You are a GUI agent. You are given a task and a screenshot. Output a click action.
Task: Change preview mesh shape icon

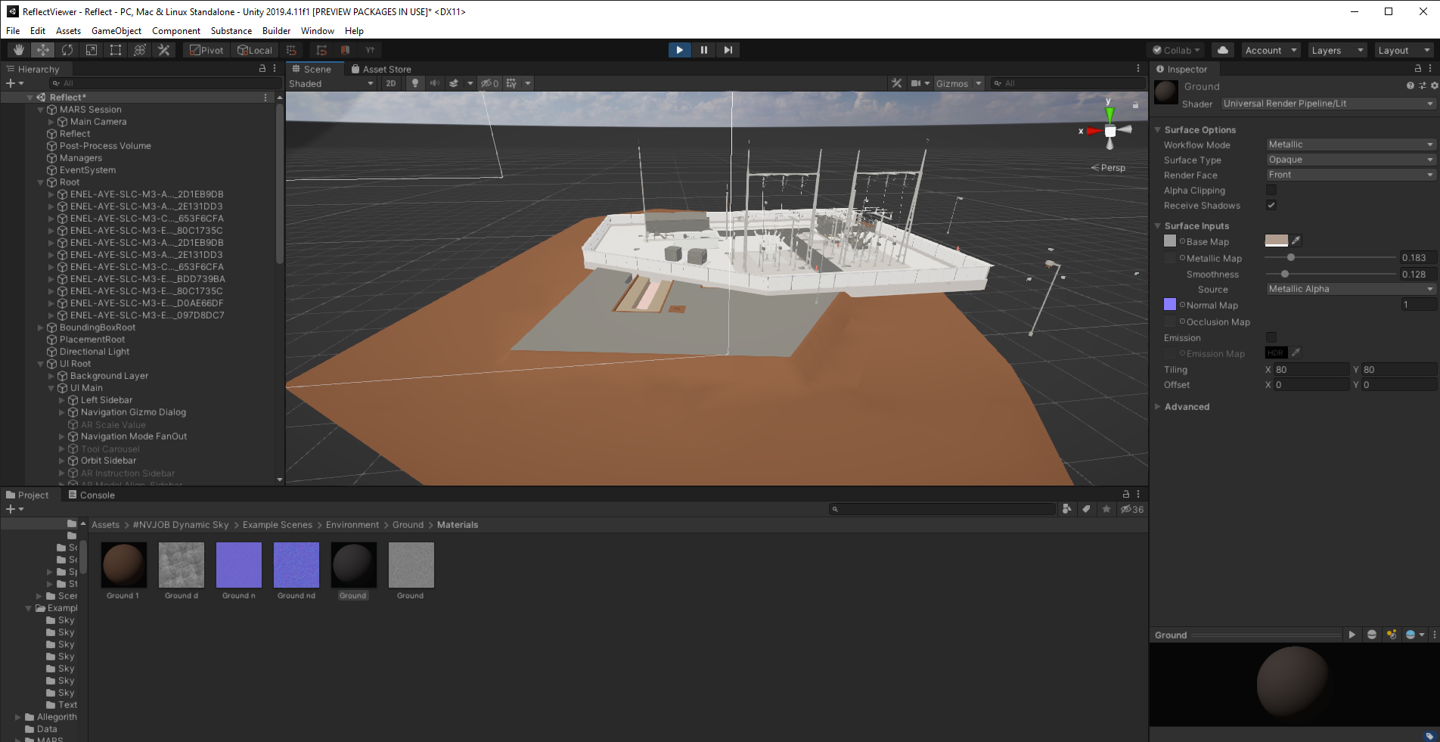pos(1372,635)
